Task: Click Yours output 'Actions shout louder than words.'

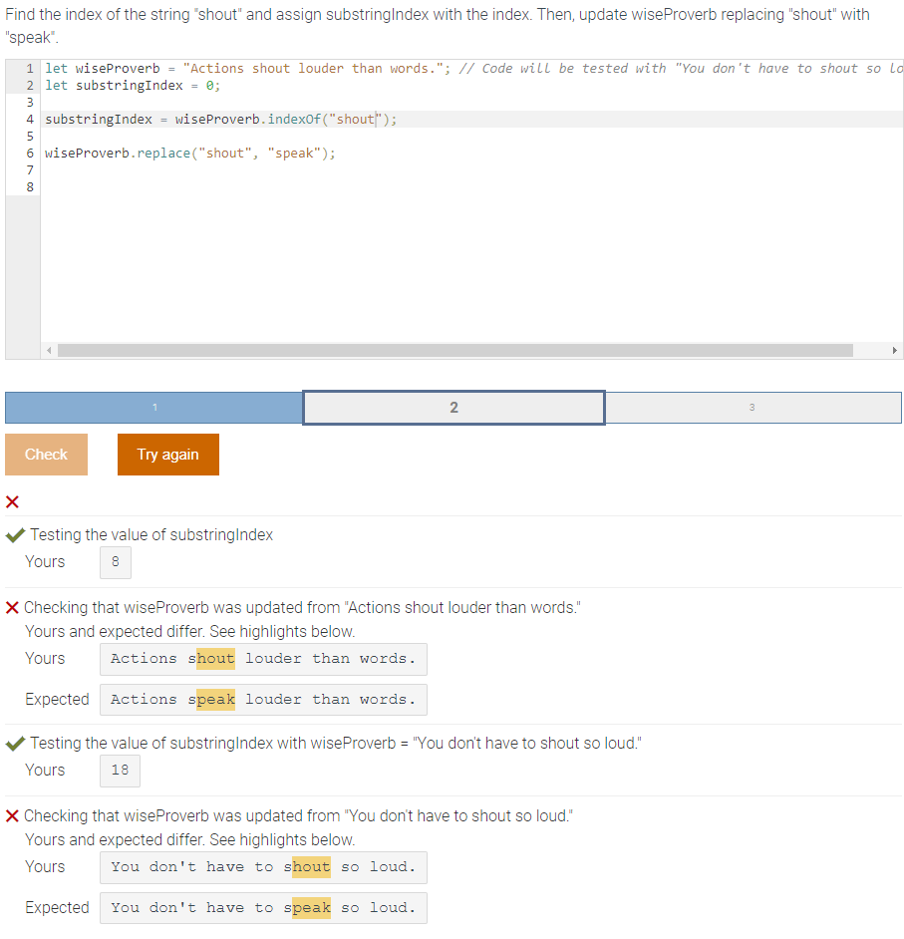Action: click(x=263, y=659)
